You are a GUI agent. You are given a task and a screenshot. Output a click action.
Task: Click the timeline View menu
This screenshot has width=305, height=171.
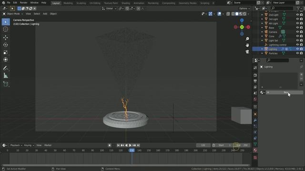(39, 145)
